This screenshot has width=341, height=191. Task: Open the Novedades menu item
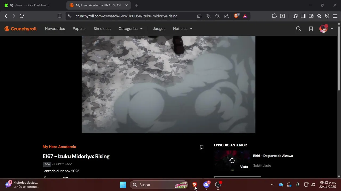[x=55, y=29]
